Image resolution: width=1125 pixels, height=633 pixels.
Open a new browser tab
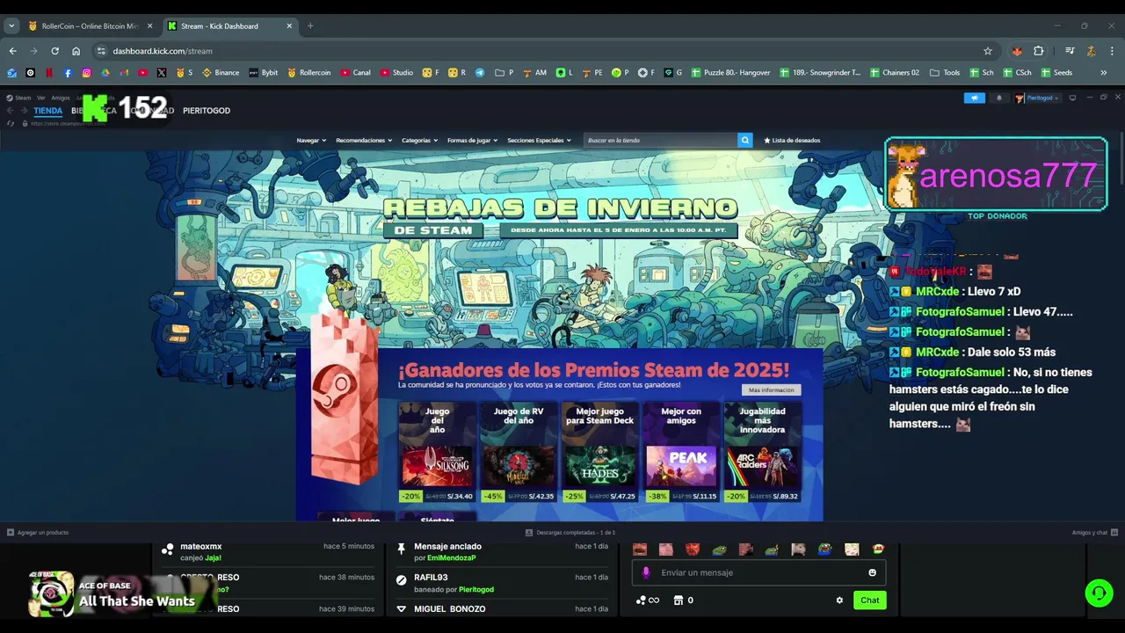pyautogui.click(x=310, y=26)
